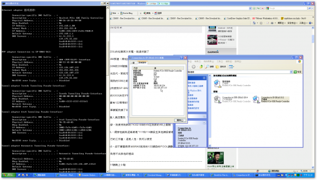Click the Edit button in the browser toolbar

(113, 13)
